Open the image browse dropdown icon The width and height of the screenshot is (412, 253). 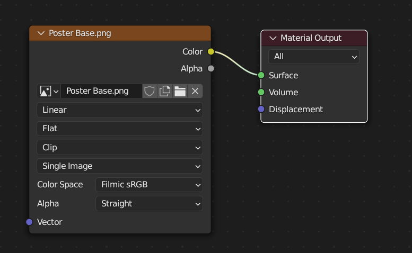49,91
